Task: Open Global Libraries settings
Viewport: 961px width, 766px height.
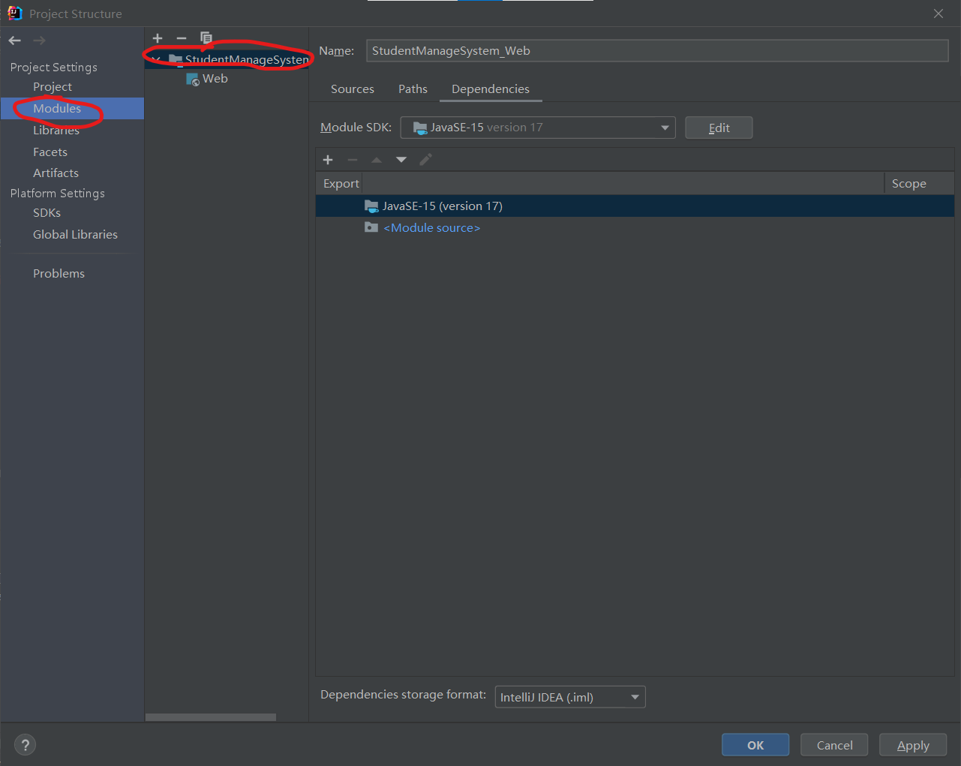Action: 75,235
